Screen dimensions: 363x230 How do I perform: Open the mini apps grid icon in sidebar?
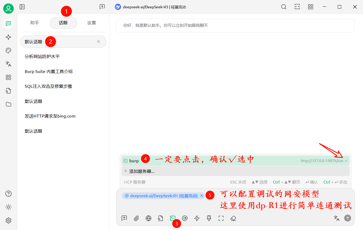pyautogui.click(x=8, y=78)
